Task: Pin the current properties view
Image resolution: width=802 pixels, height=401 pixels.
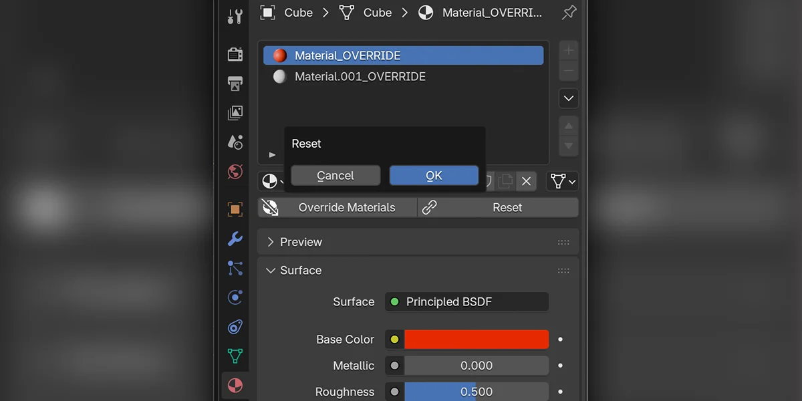Action: [569, 12]
